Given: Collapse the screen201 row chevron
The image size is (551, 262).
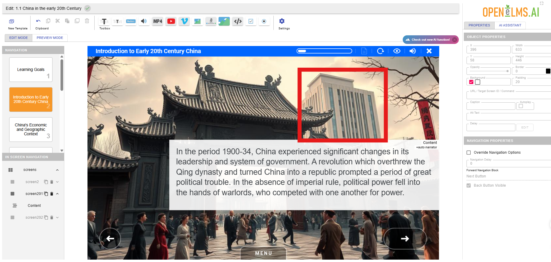Looking at the screenshot, I should click(57, 194).
